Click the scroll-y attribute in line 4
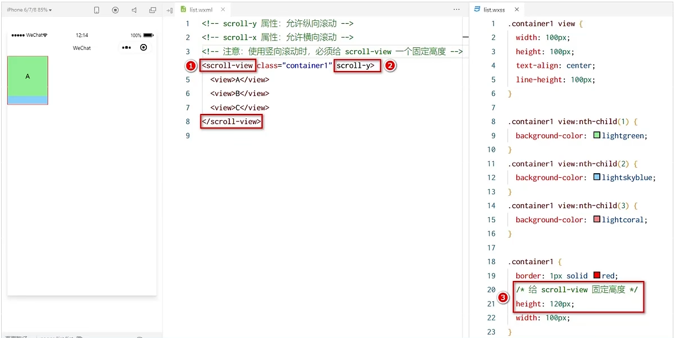Viewport: 675px width, 338px height. (355, 65)
